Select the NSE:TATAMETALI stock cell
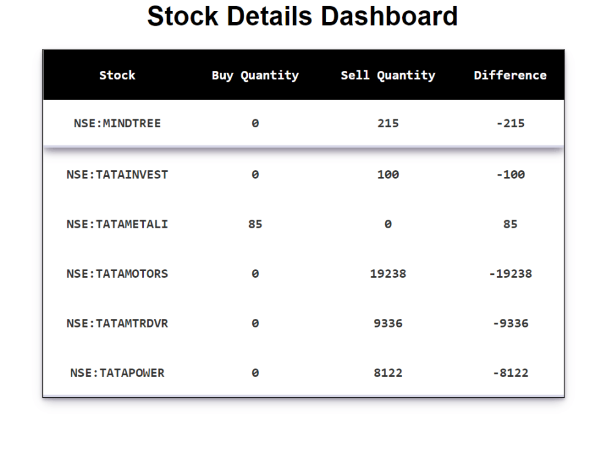 (x=117, y=224)
